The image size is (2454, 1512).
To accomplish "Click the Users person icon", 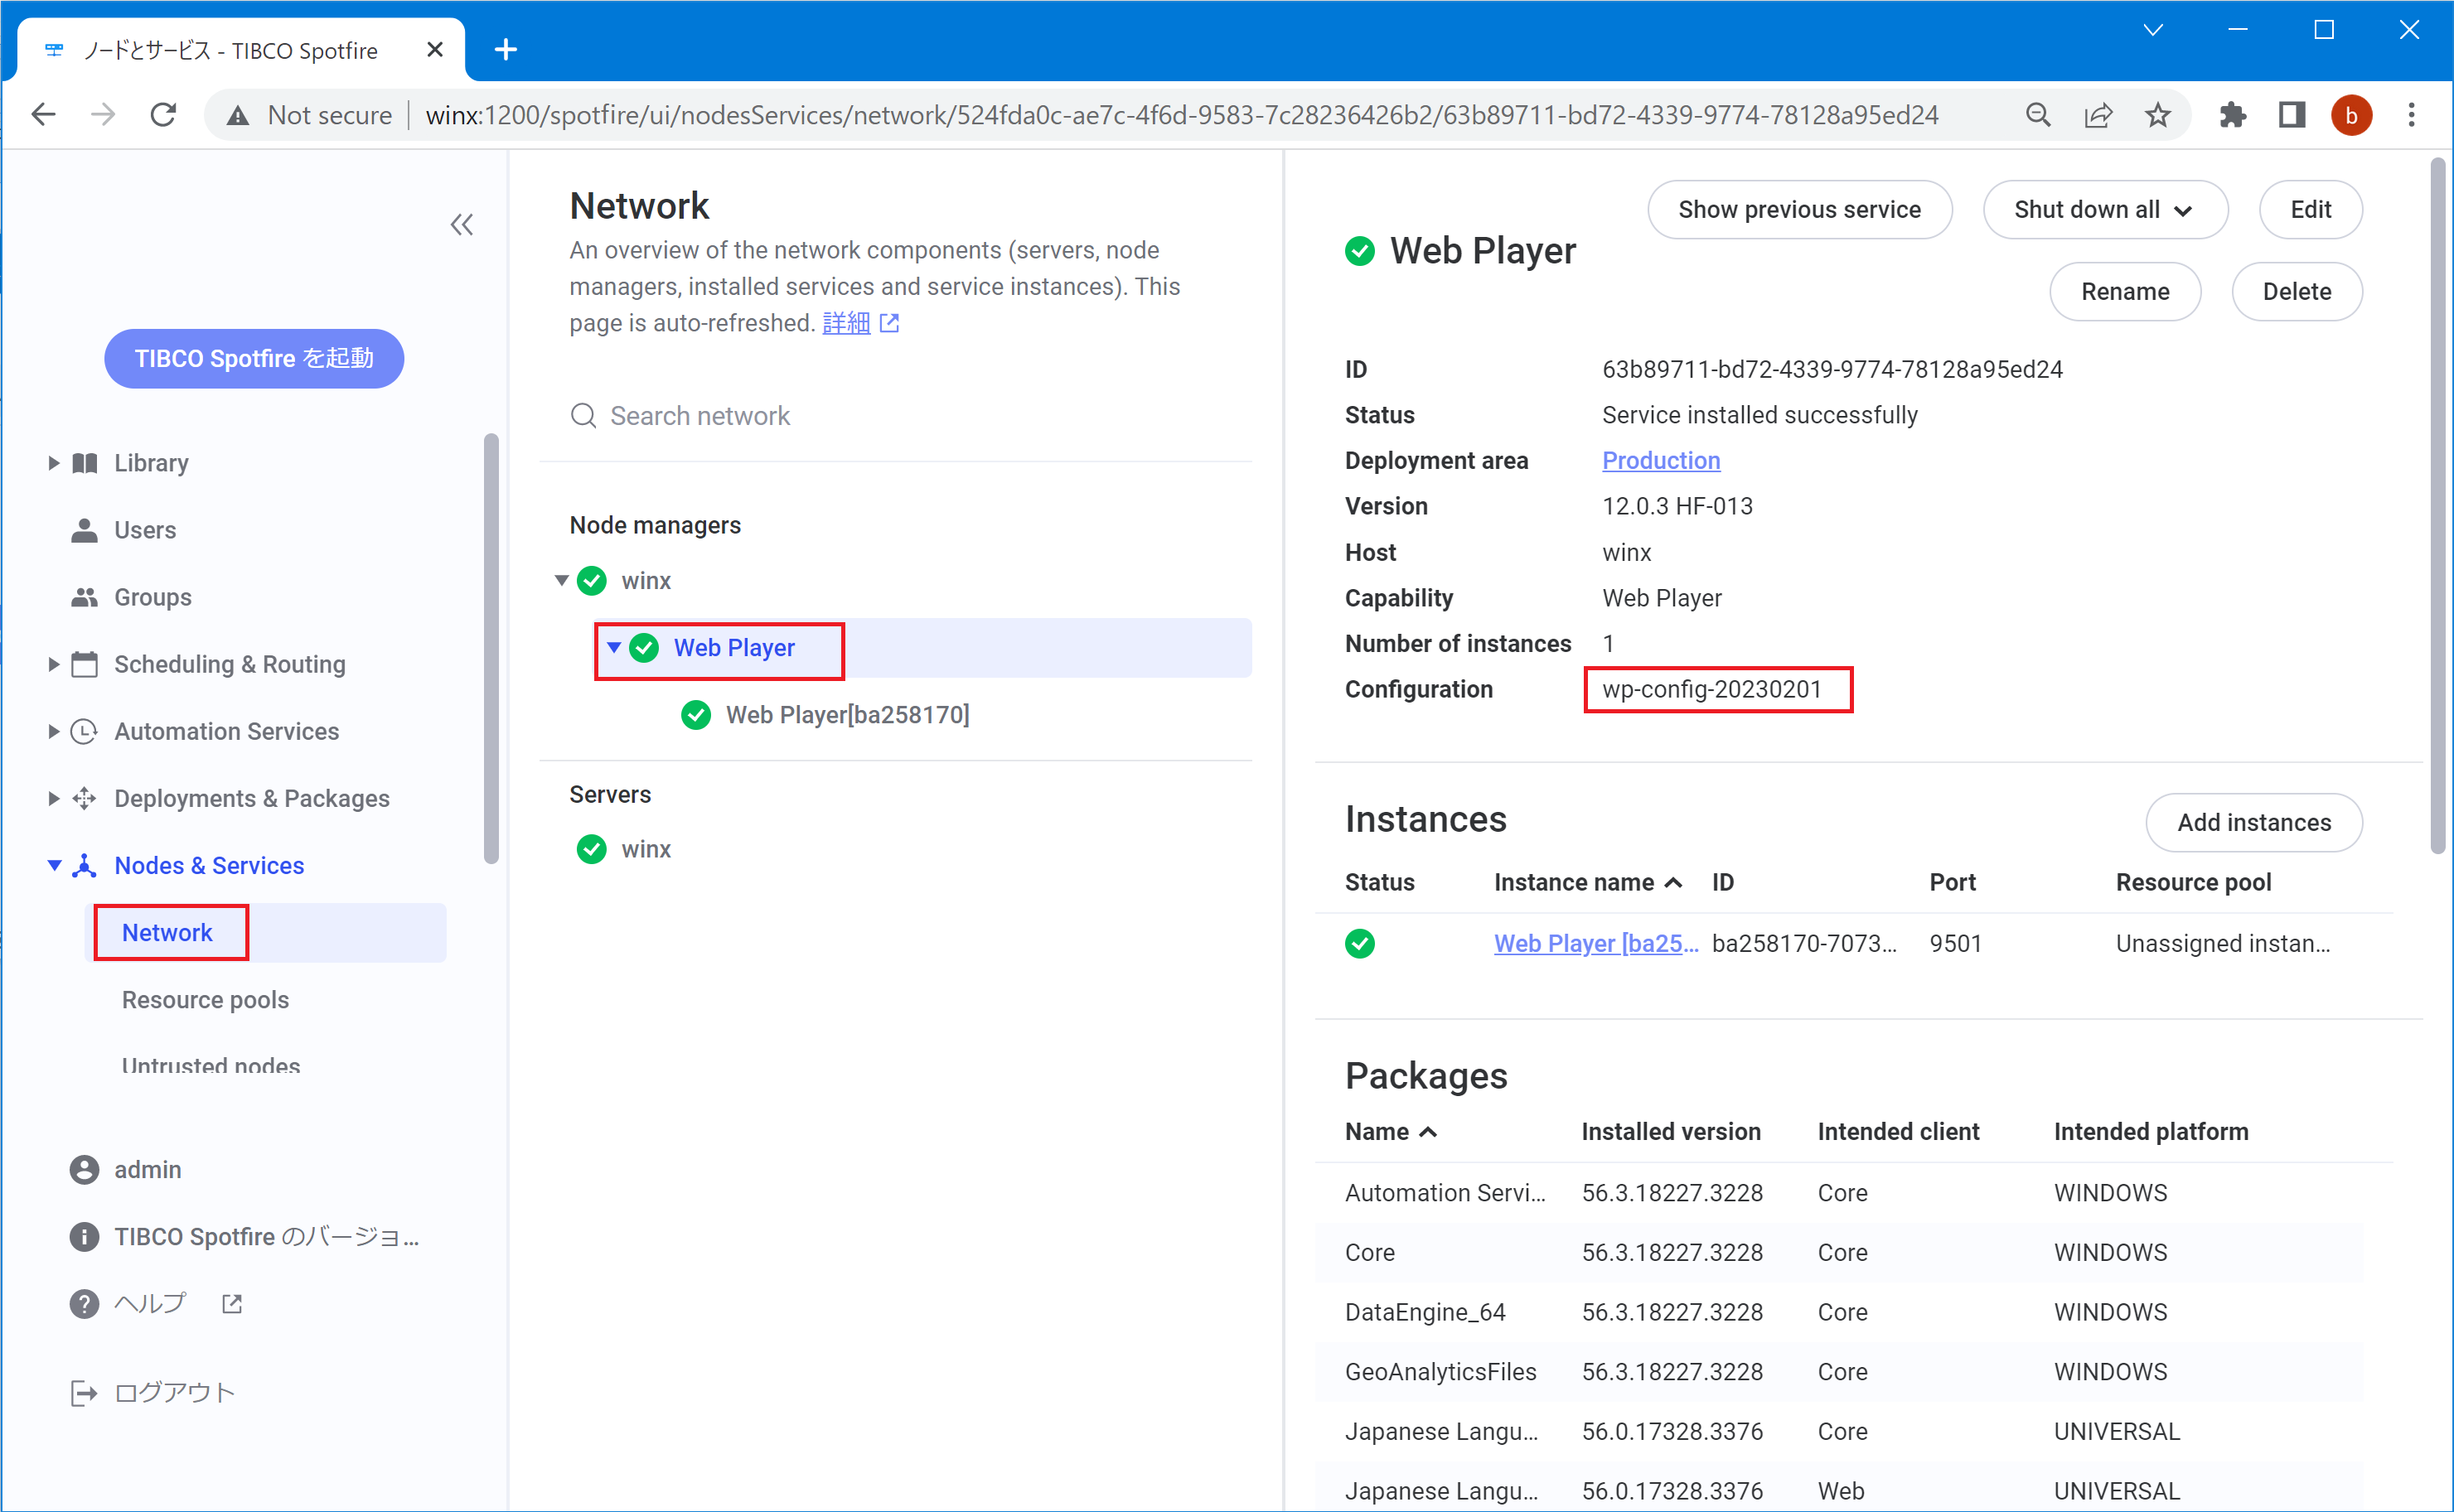I will (85, 530).
